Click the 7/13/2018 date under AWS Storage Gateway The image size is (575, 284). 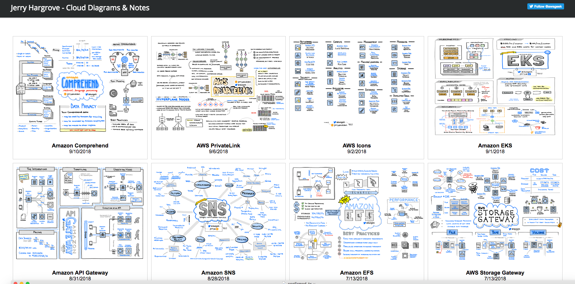click(x=495, y=279)
